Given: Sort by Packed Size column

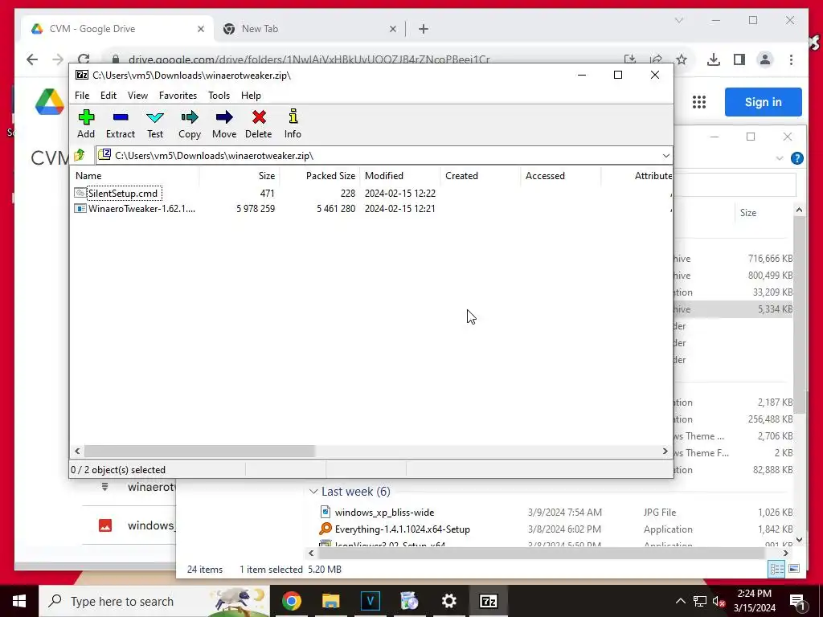Looking at the screenshot, I should click(x=320, y=176).
